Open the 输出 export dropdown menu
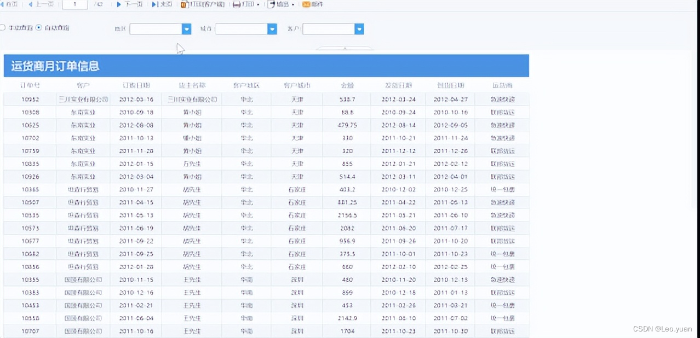The image size is (700, 338). (x=281, y=4)
